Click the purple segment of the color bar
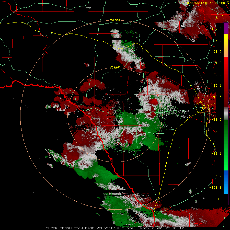Image resolution: width=230 pixels, height=230 pixels. pos(226,28)
